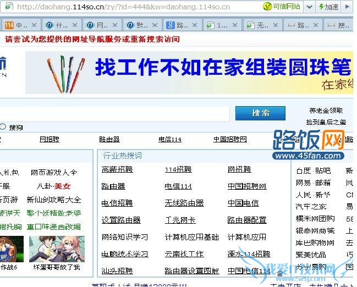Open the 百度 link in site list

[304, 170]
